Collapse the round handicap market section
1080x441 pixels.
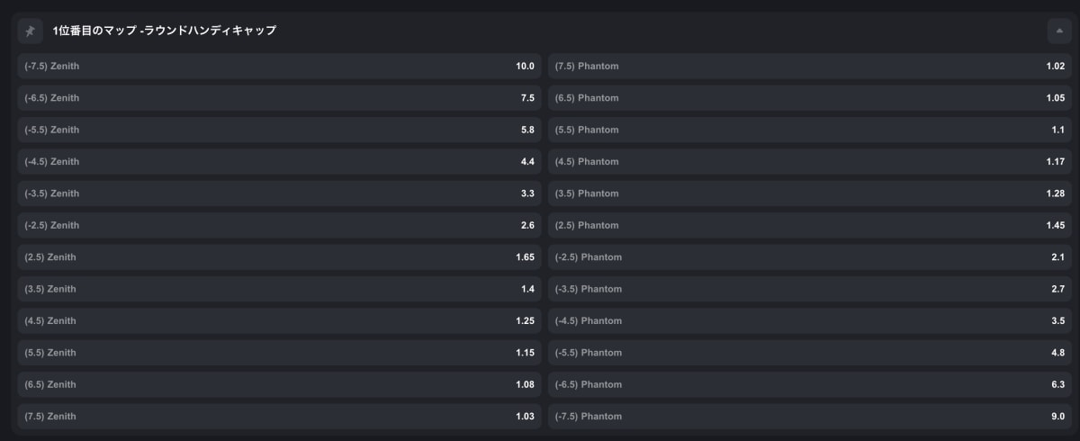tap(1059, 31)
